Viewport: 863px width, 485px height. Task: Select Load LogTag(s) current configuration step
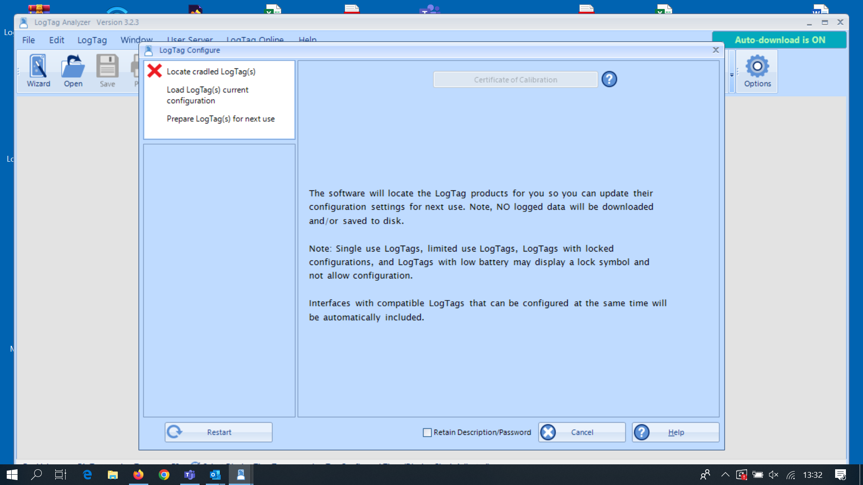point(207,95)
